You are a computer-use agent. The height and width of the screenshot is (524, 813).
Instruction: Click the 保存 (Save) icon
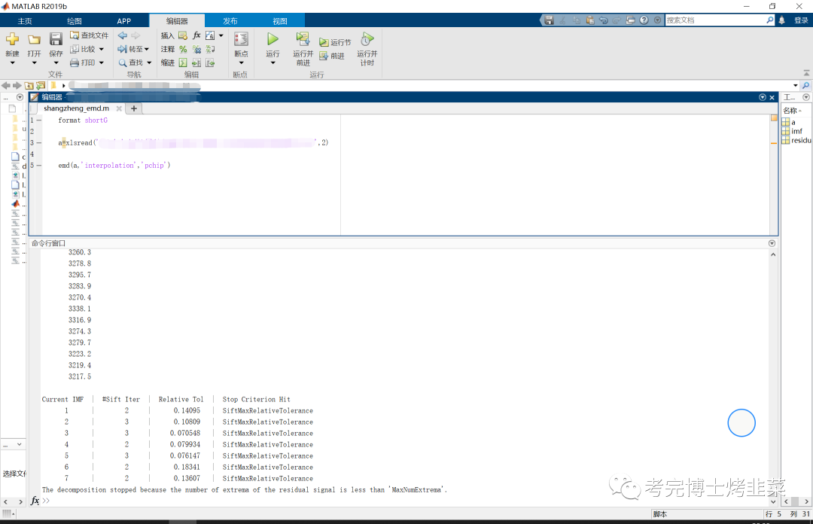56,39
